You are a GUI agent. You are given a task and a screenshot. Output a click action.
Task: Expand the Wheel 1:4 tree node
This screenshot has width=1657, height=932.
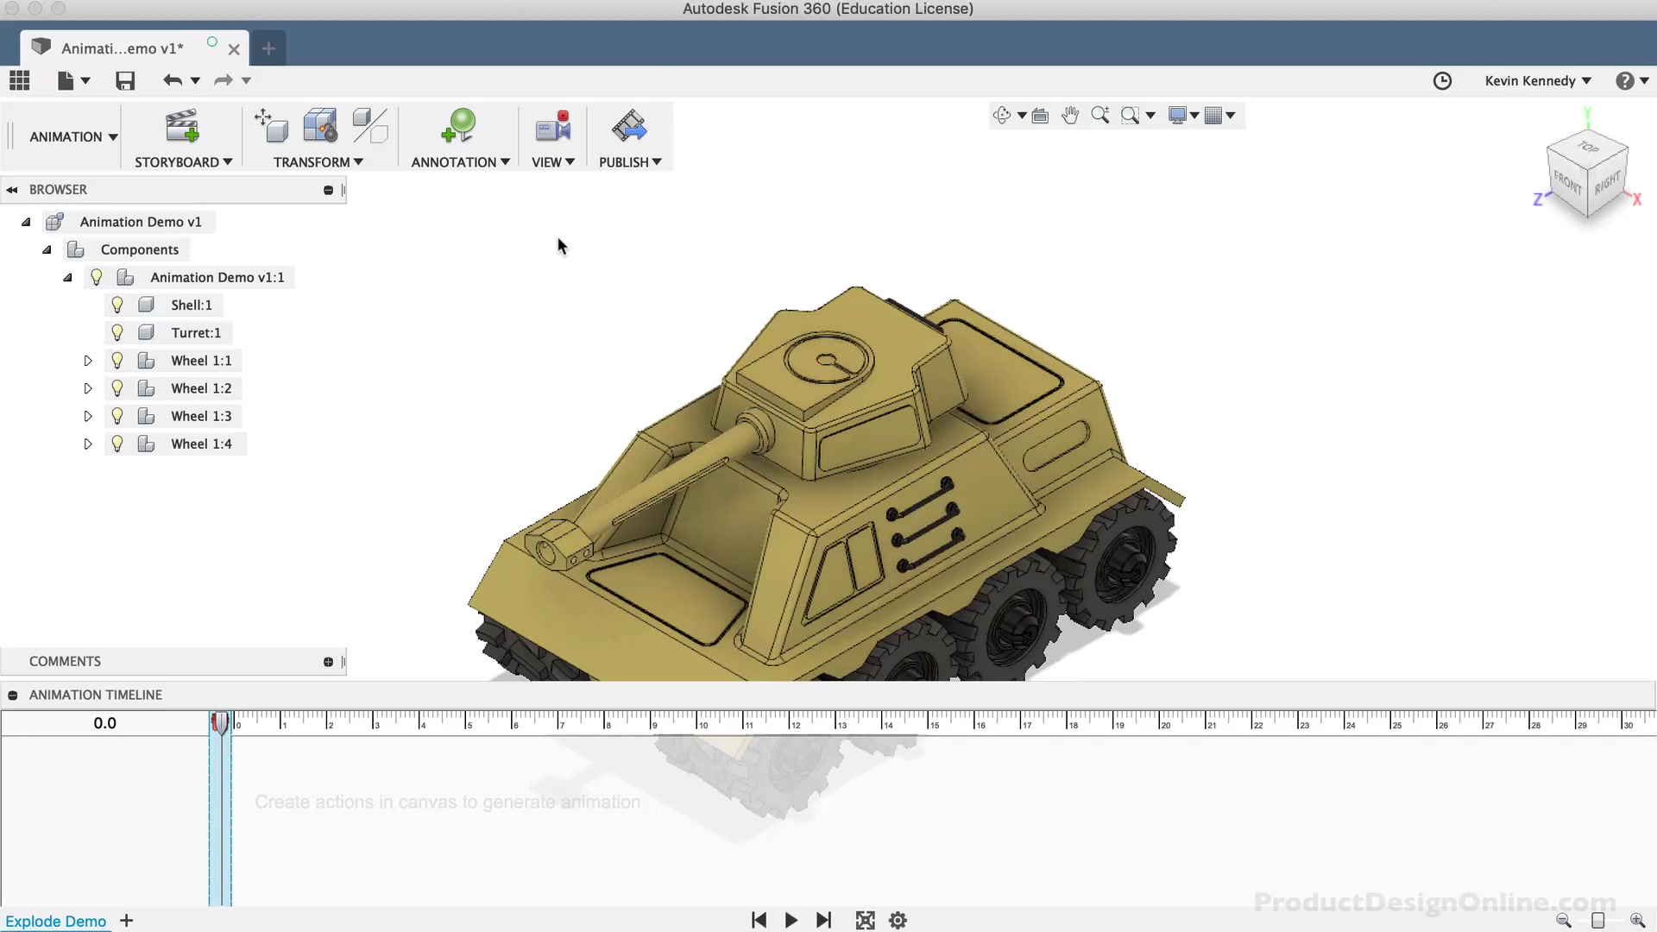click(87, 444)
